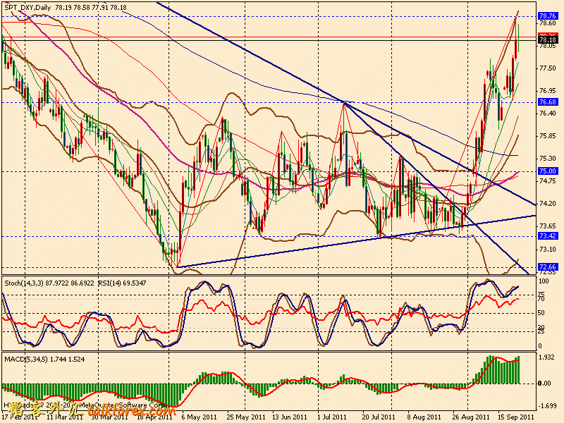The height and width of the screenshot is (423, 564).
Task: Click the 25 May 2011 date label
Action: point(246,417)
